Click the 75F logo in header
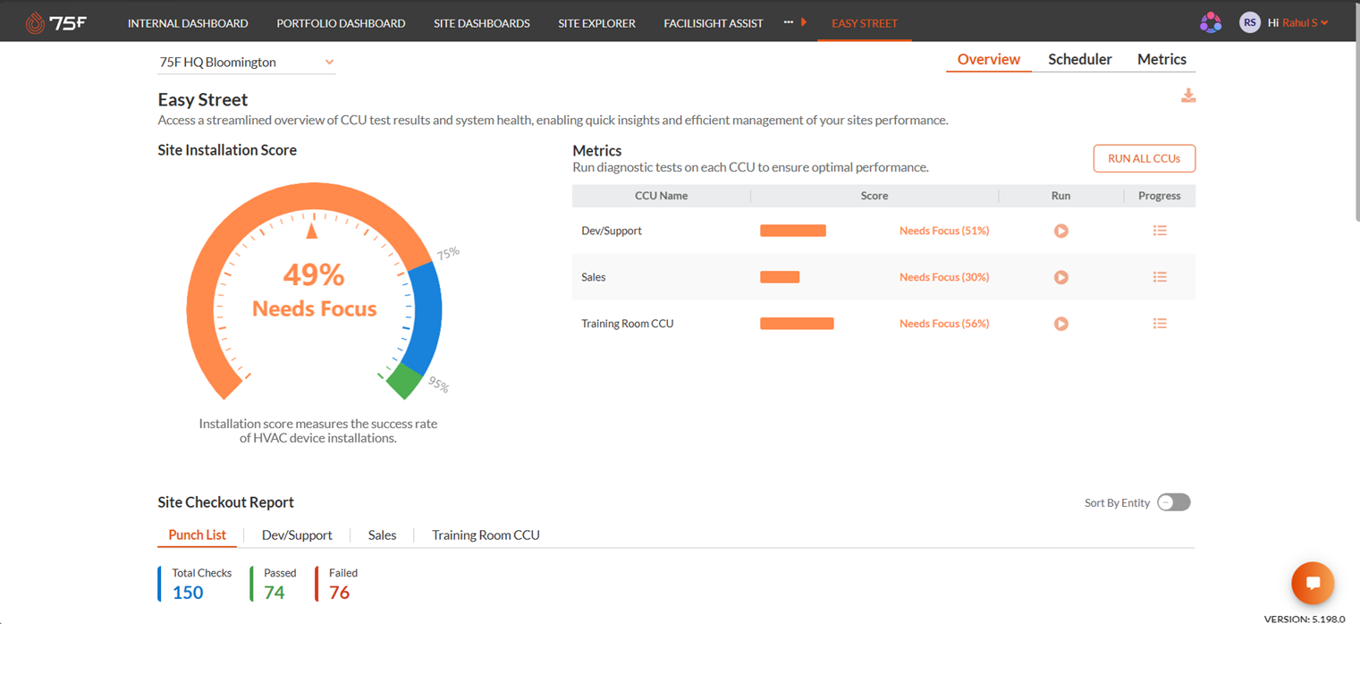Viewport: 1360px width, 699px height. tap(55, 23)
